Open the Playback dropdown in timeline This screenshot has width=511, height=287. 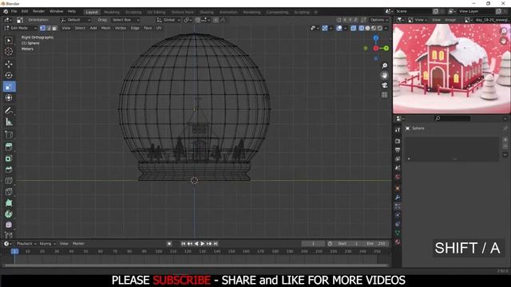pyautogui.click(x=26, y=244)
